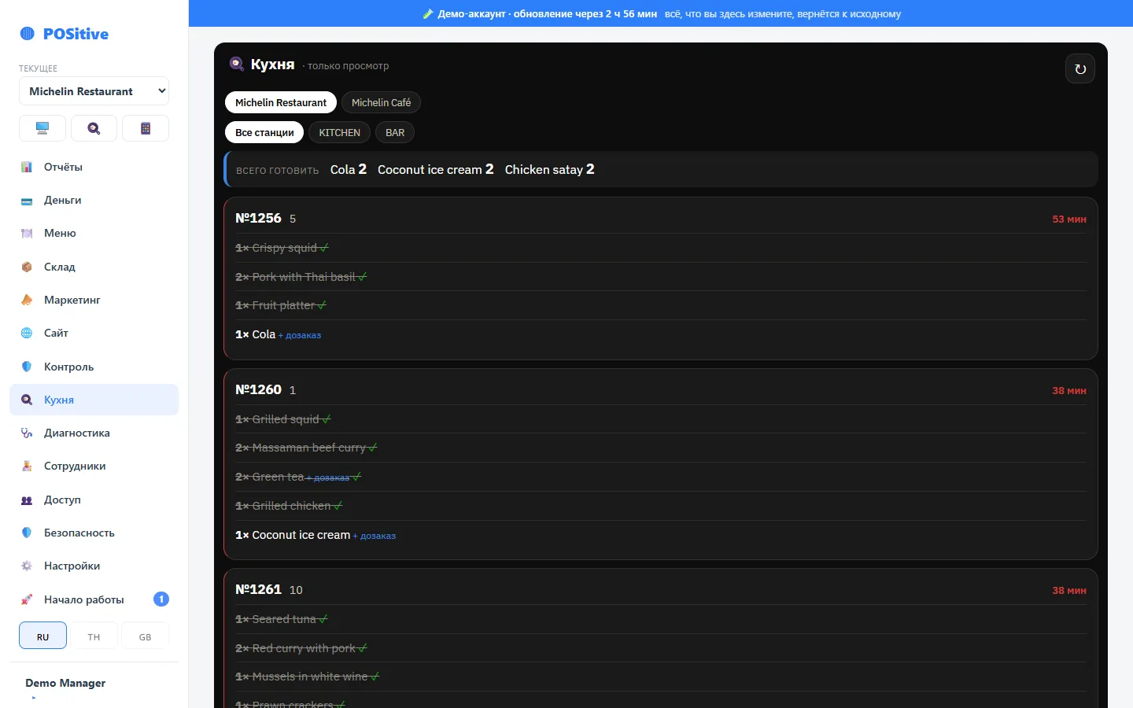Expand the Michelin Restaurant location dropdown
Screen dimensions: 1133x708
coord(94,91)
